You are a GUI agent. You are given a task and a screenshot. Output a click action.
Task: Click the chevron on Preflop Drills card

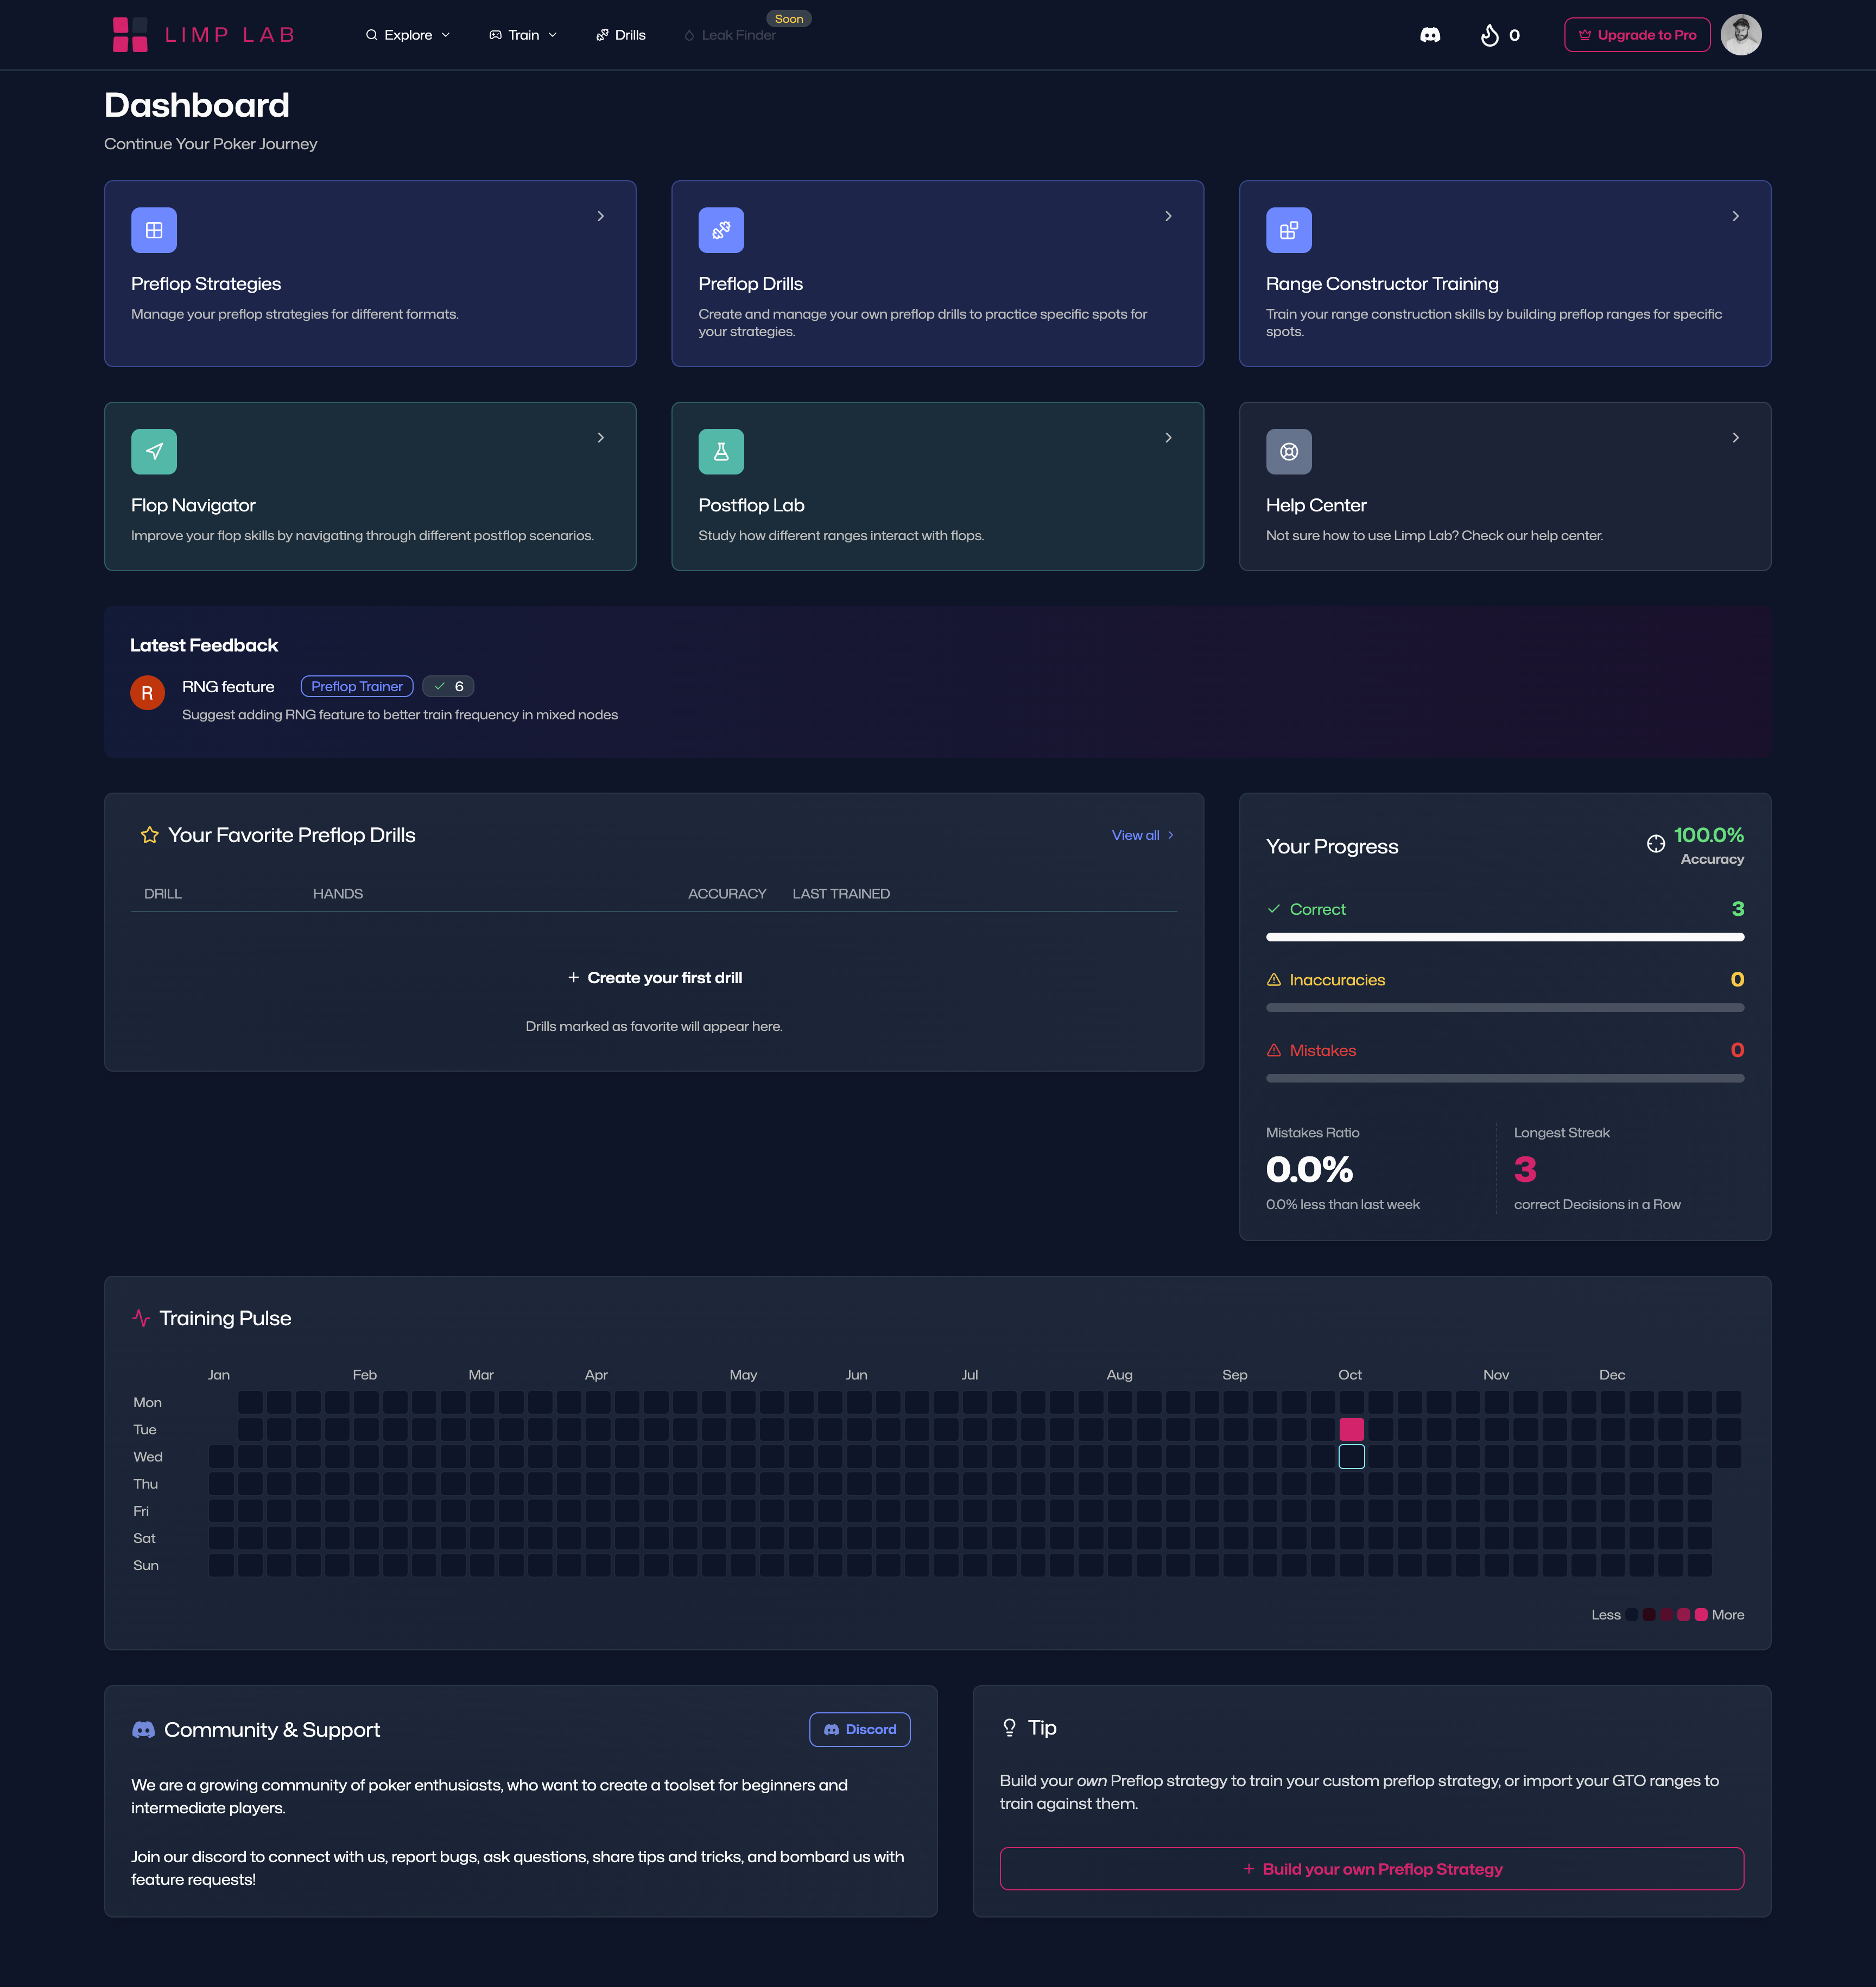(1168, 216)
